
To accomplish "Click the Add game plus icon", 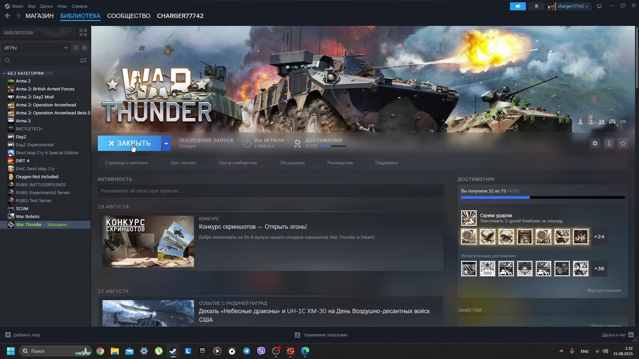I will click(x=8, y=335).
